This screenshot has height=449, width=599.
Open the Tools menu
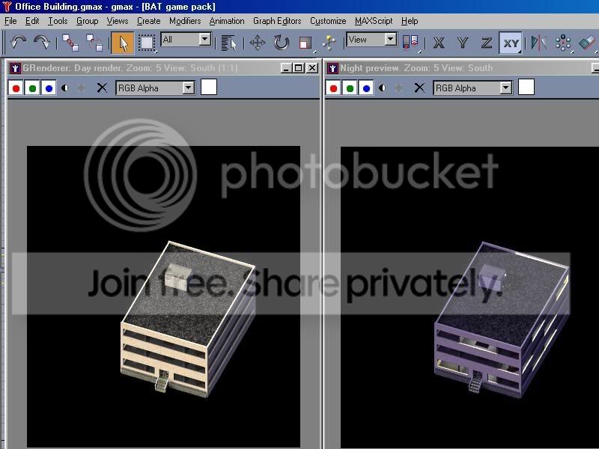coord(58,21)
